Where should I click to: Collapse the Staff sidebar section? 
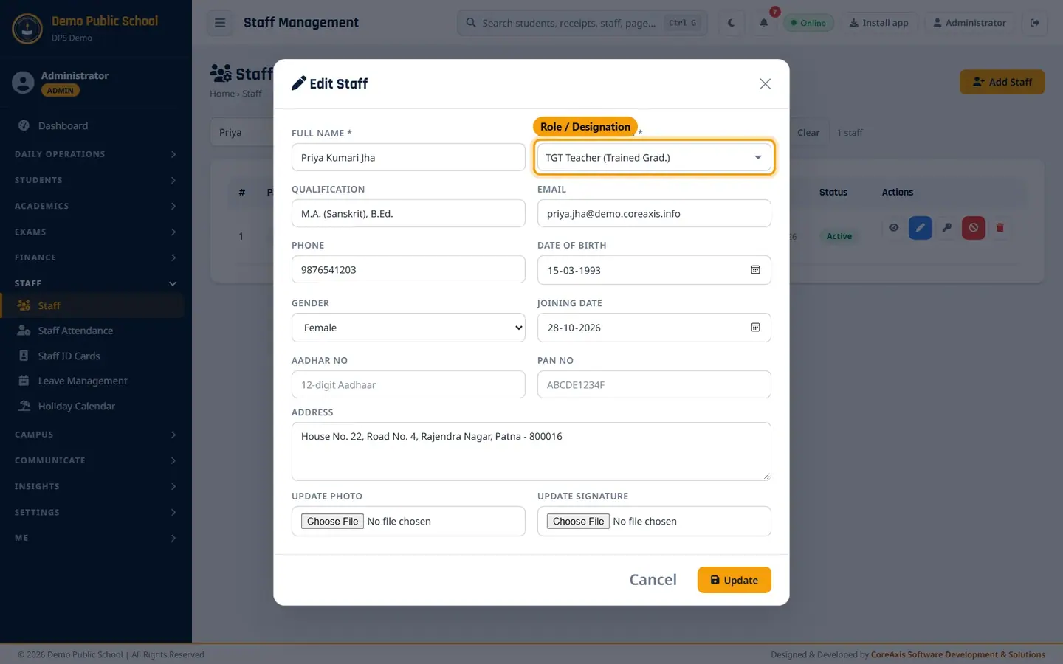tap(96, 283)
